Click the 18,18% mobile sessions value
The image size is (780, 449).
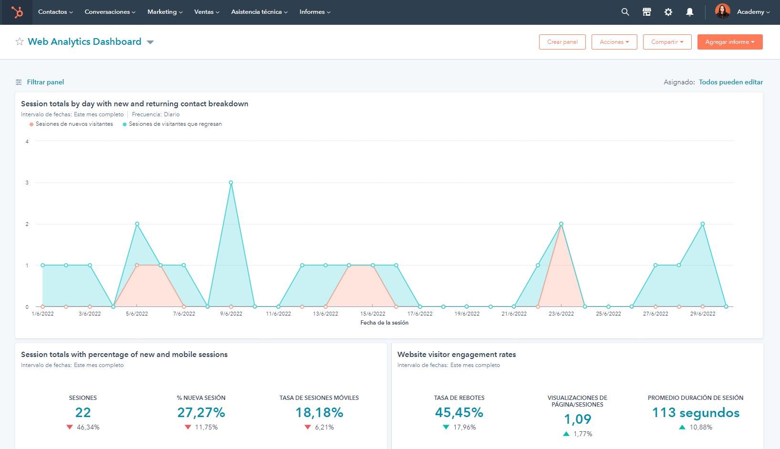click(x=319, y=412)
